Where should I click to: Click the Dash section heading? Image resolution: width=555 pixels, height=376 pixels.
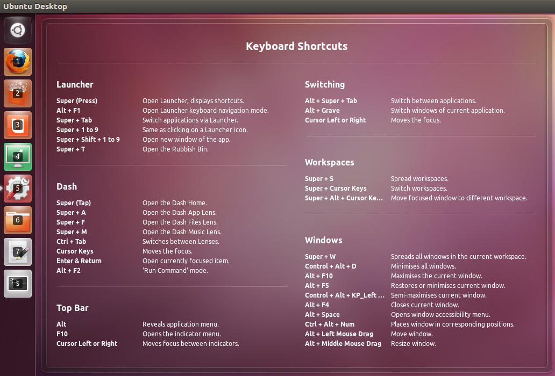tap(67, 186)
